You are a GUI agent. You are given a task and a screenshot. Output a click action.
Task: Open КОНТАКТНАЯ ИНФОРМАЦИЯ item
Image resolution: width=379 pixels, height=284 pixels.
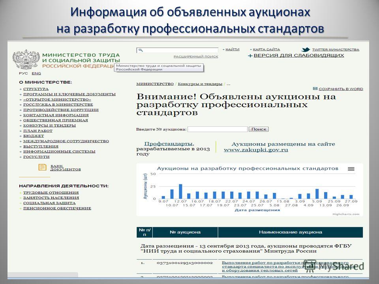[x=56, y=115]
